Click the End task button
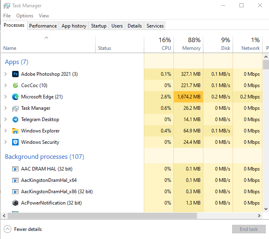 (248, 229)
